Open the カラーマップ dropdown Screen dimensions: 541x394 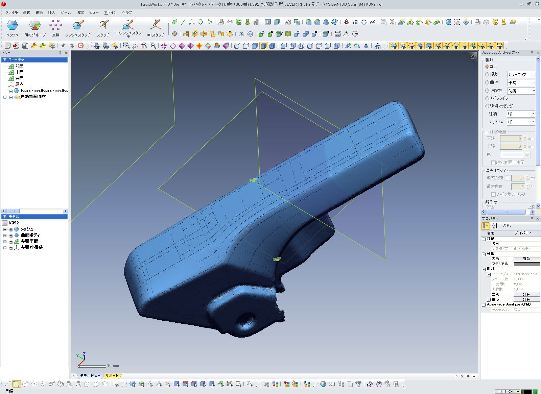tap(521, 74)
